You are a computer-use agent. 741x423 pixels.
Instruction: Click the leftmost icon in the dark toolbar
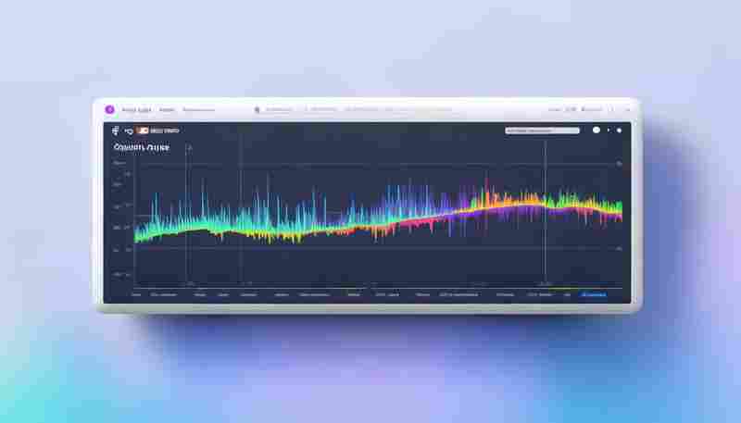tap(115, 131)
